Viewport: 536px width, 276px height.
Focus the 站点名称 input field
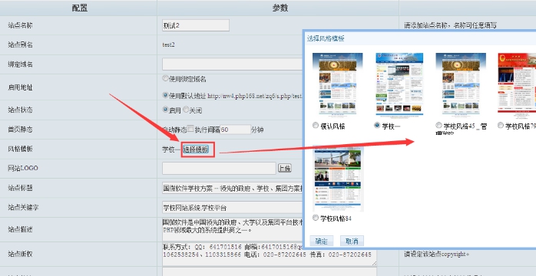coord(196,25)
